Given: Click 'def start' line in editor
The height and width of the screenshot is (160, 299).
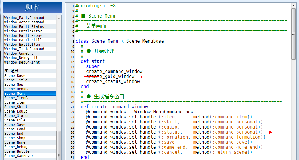Looking at the screenshot, I should [93, 61].
